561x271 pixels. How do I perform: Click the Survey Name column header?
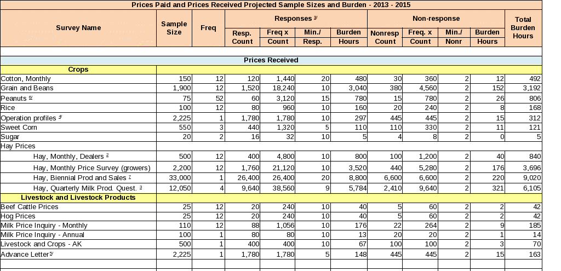[78, 28]
